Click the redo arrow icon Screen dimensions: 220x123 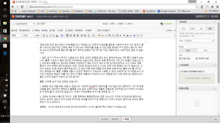141,36
